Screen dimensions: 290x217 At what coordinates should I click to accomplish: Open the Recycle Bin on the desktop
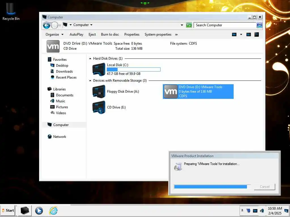point(11,11)
